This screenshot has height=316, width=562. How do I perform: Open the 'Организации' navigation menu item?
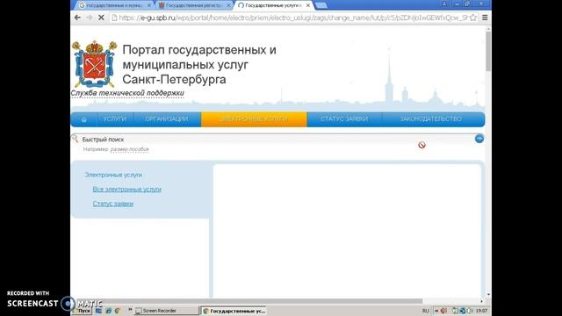[x=167, y=119]
